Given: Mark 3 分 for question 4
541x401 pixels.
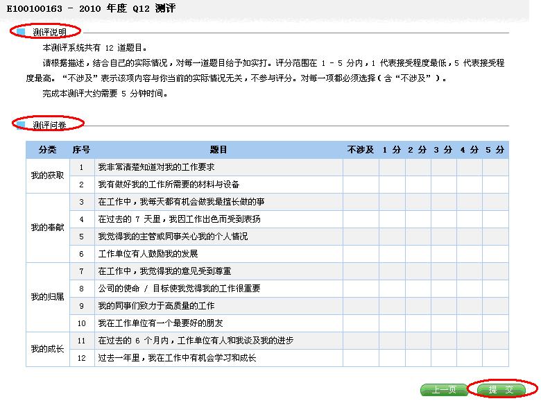Looking at the screenshot, I should 443,219.
